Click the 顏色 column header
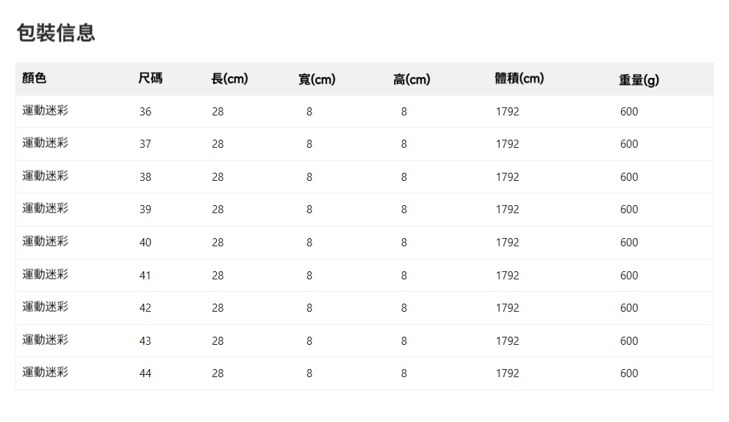 click(35, 79)
